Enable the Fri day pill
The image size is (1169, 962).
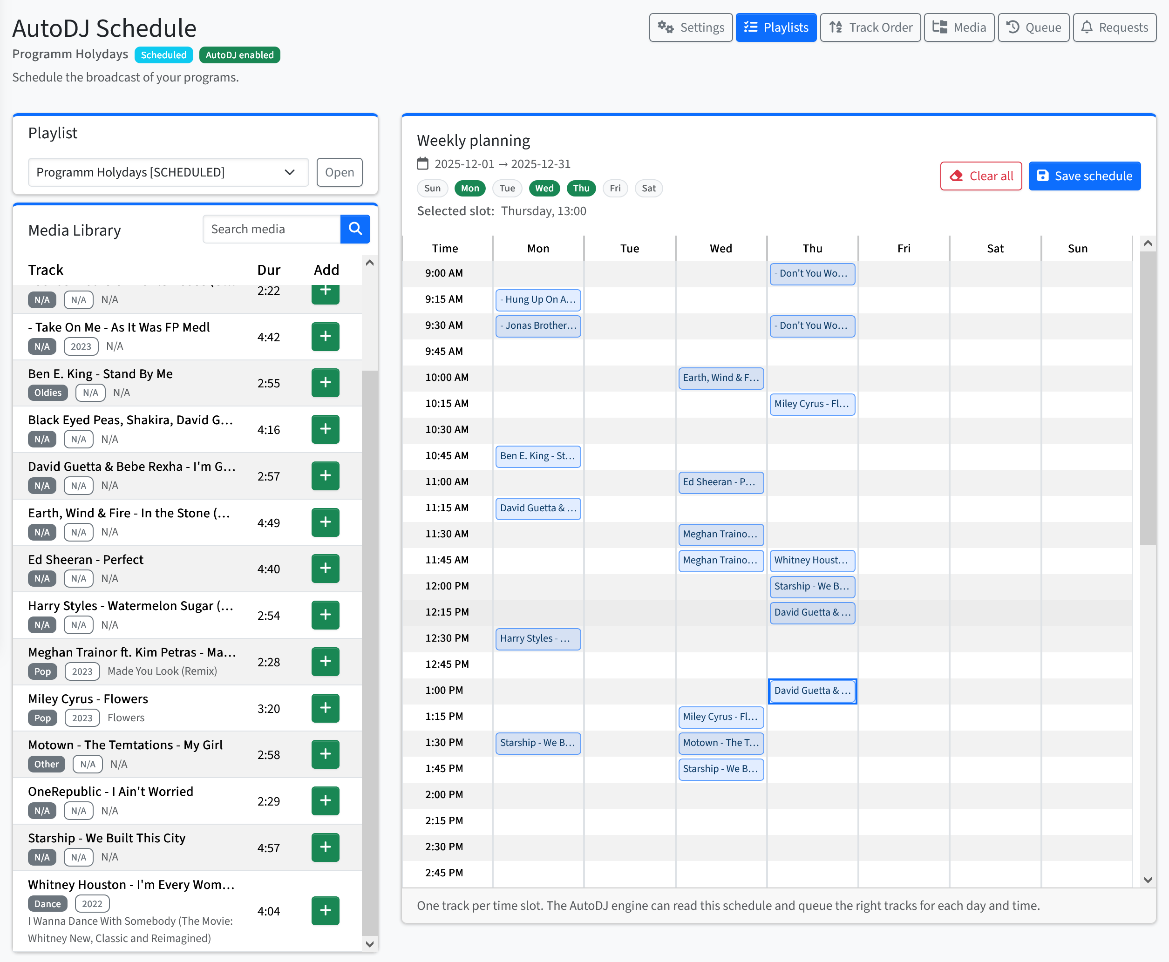(615, 189)
